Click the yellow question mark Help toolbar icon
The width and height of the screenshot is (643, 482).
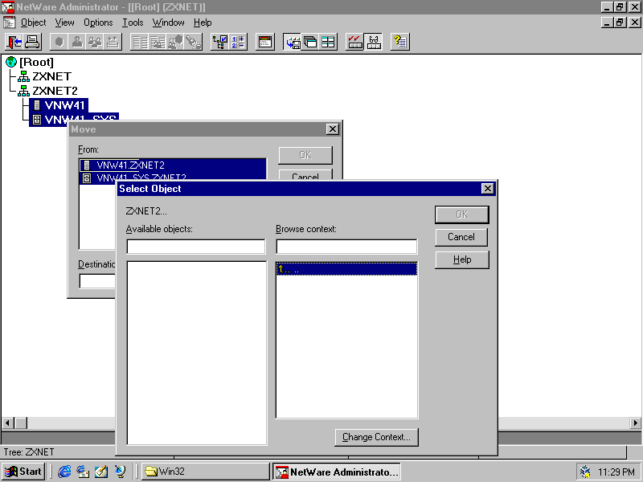(x=400, y=42)
